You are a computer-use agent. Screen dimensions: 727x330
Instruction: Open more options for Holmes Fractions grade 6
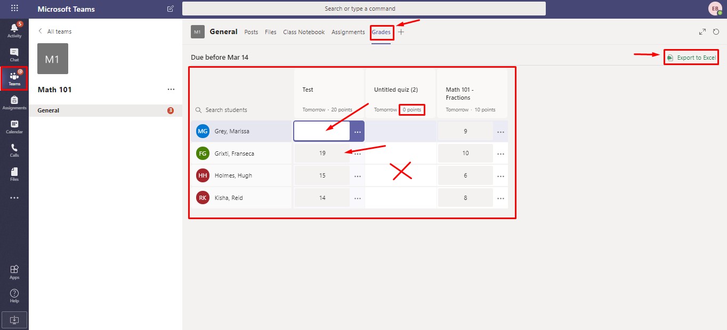500,176
